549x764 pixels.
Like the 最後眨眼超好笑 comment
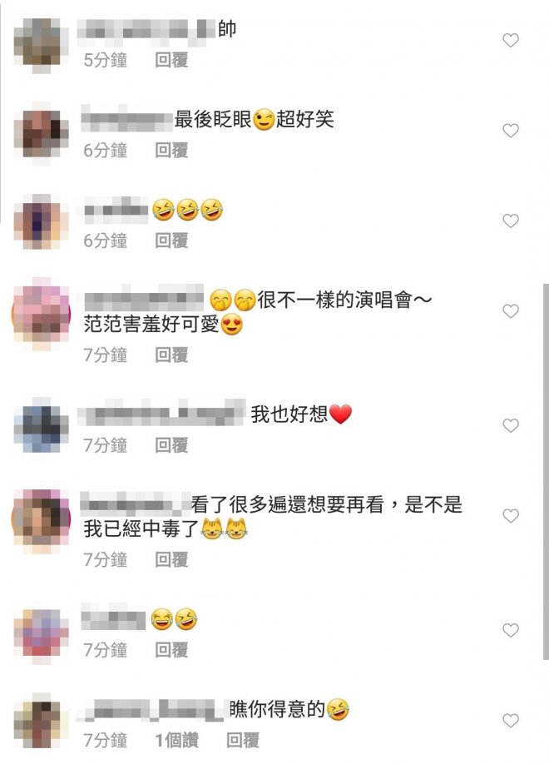(x=511, y=130)
